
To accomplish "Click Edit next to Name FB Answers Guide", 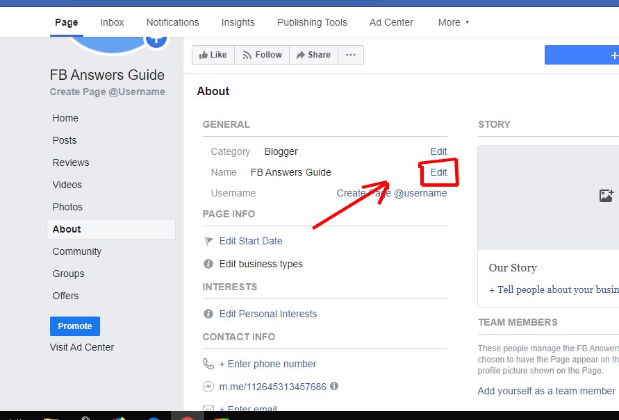I will click(x=438, y=172).
